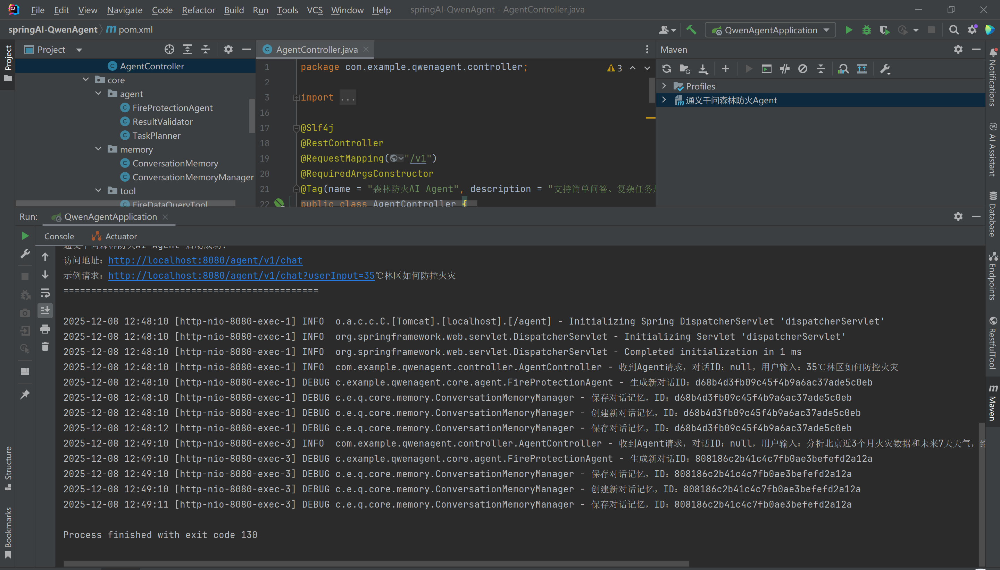1000x570 pixels.
Task: Click the Reload All Maven Projects icon
Action: pyautogui.click(x=666, y=69)
